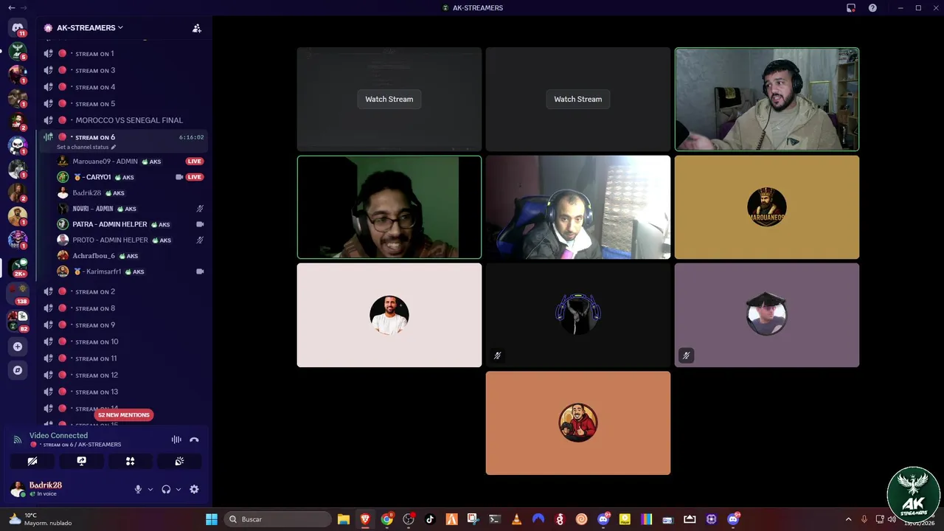The image size is (944, 531).
Task: Click second Watch Stream button in top-middle tile
Action: [x=578, y=99]
